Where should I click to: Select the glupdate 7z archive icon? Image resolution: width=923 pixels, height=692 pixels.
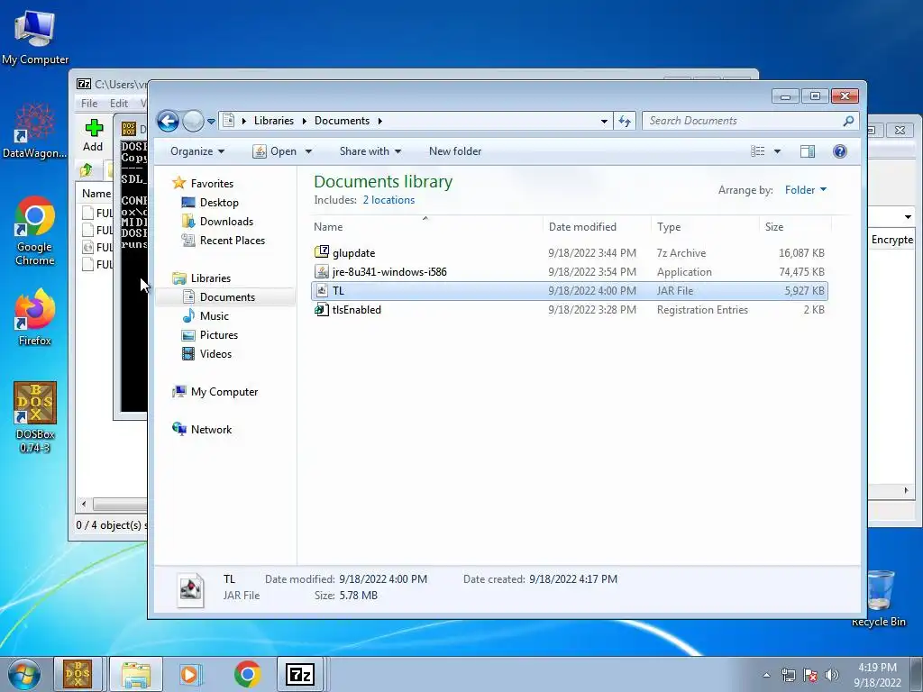pos(322,252)
